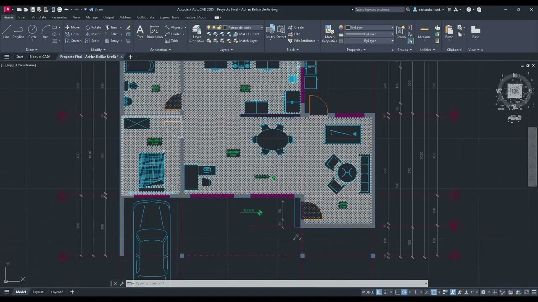The height and width of the screenshot is (302, 538).
Task: Click the Plot printer icon
Action: click(x=60, y=9)
